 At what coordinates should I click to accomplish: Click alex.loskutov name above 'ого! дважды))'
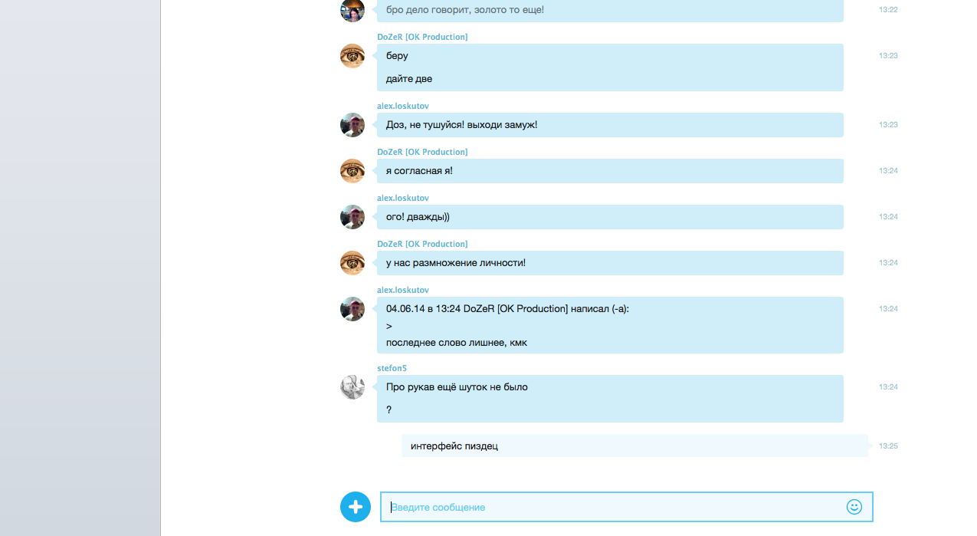[403, 198]
